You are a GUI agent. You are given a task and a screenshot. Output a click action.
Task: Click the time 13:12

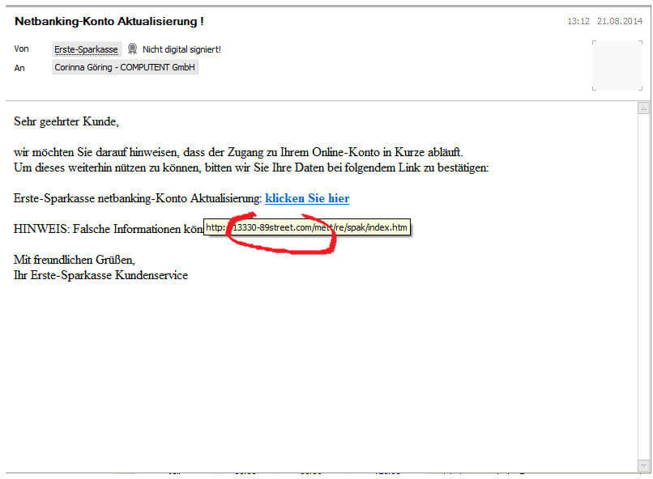coord(578,21)
